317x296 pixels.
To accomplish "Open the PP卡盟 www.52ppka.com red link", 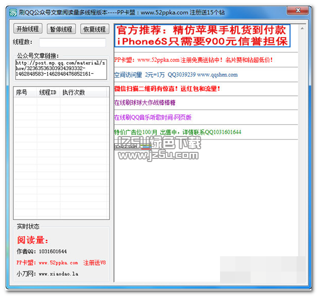I will tap(193, 60).
